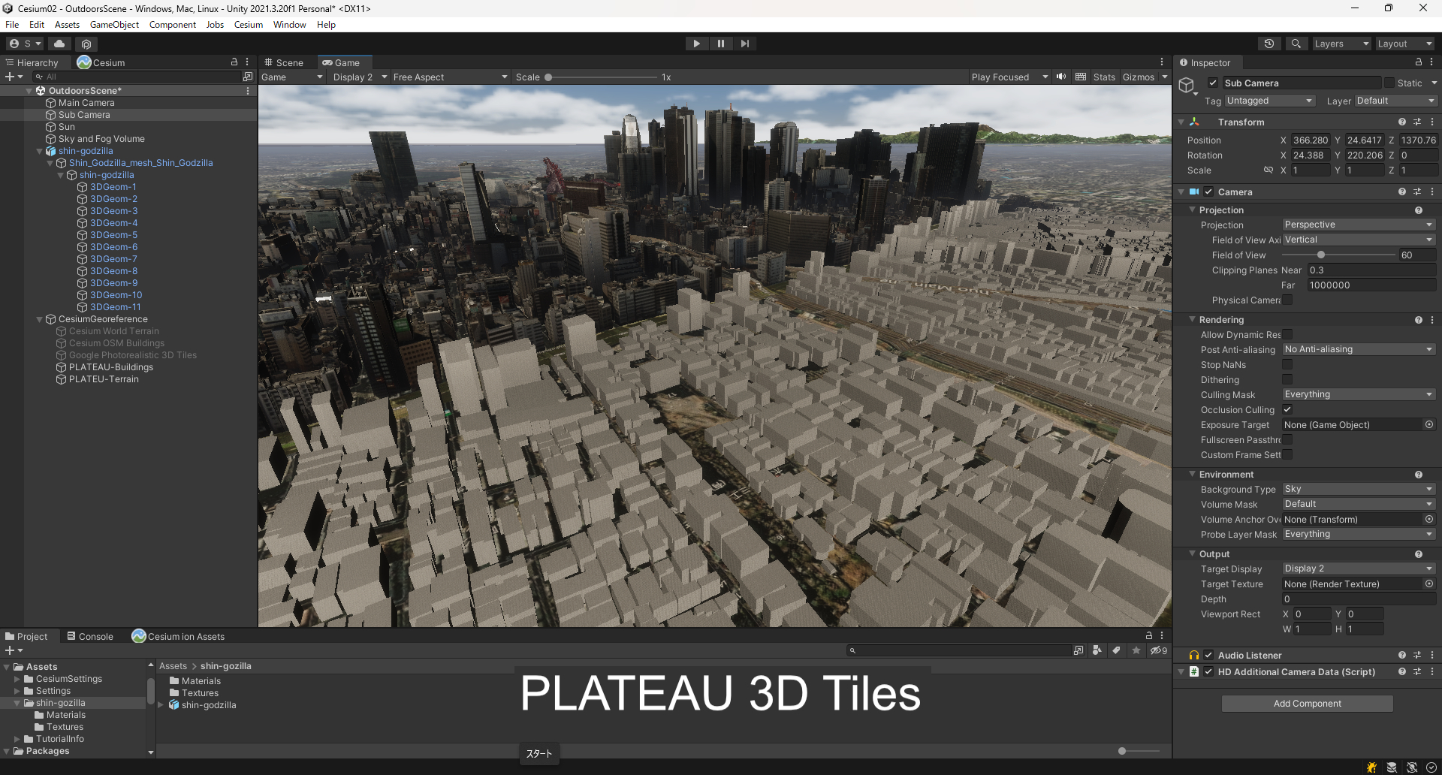Toggle hidden packages visibility icon

(1159, 650)
